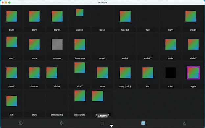Click the exact 'saturate' label
The width and height of the screenshot is (205, 128).
click(x=57, y=58)
